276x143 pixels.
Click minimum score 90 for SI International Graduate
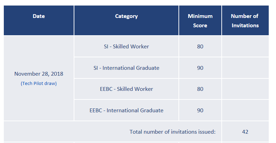(x=200, y=68)
